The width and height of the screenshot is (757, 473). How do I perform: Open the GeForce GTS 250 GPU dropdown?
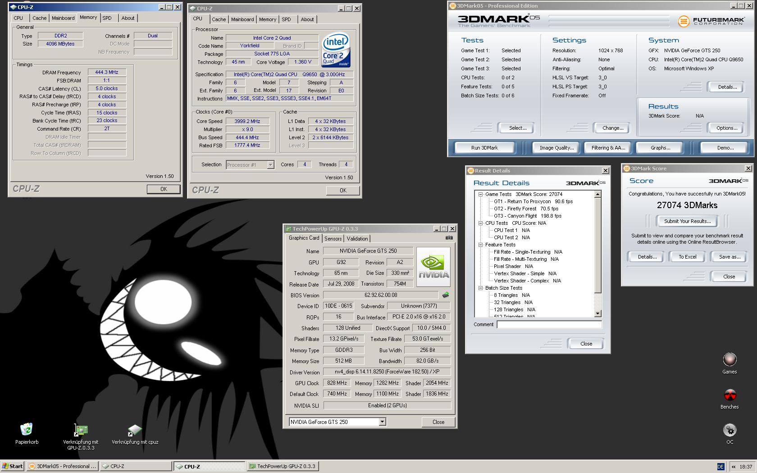(382, 422)
